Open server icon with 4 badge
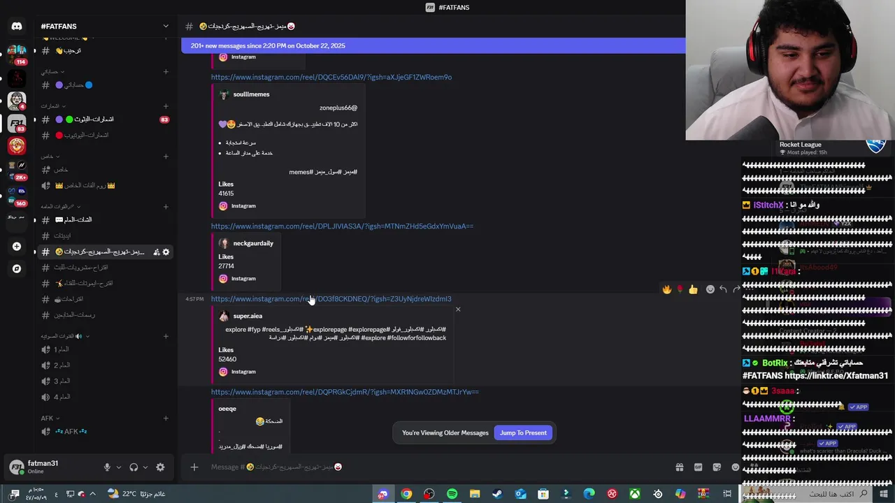This screenshot has width=895, height=503. 17,101
